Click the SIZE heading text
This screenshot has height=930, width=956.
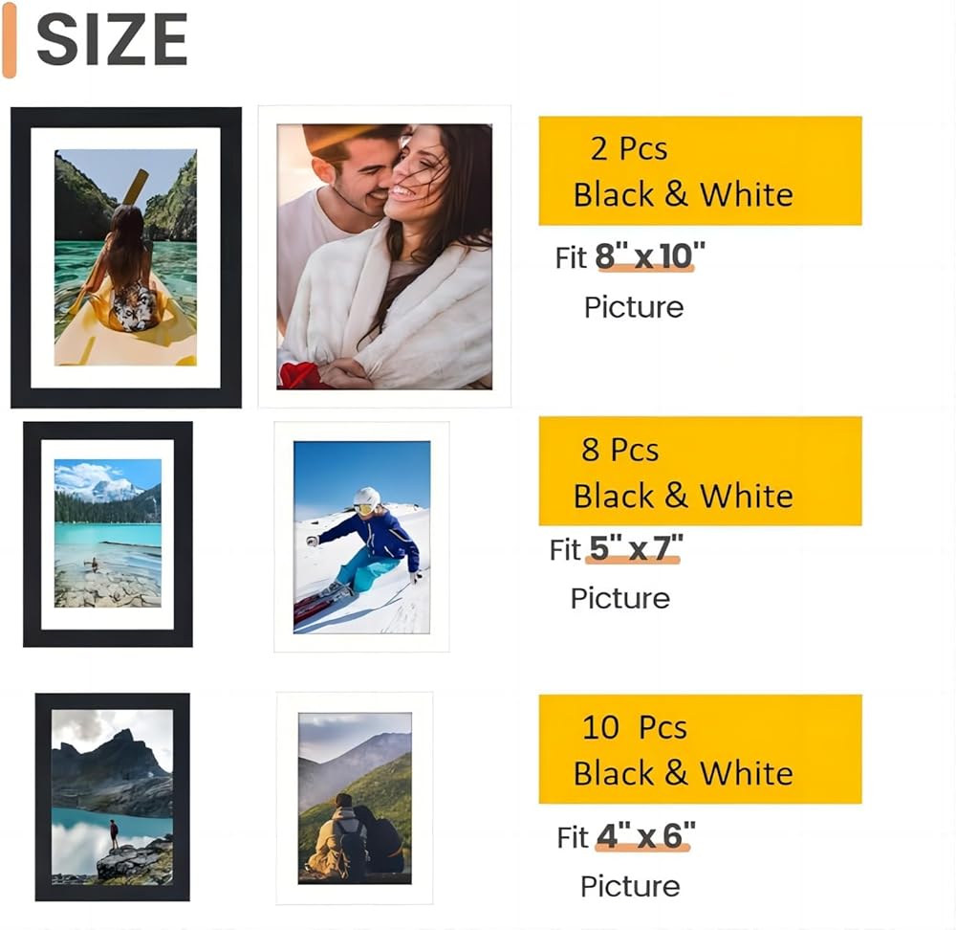(111, 40)
